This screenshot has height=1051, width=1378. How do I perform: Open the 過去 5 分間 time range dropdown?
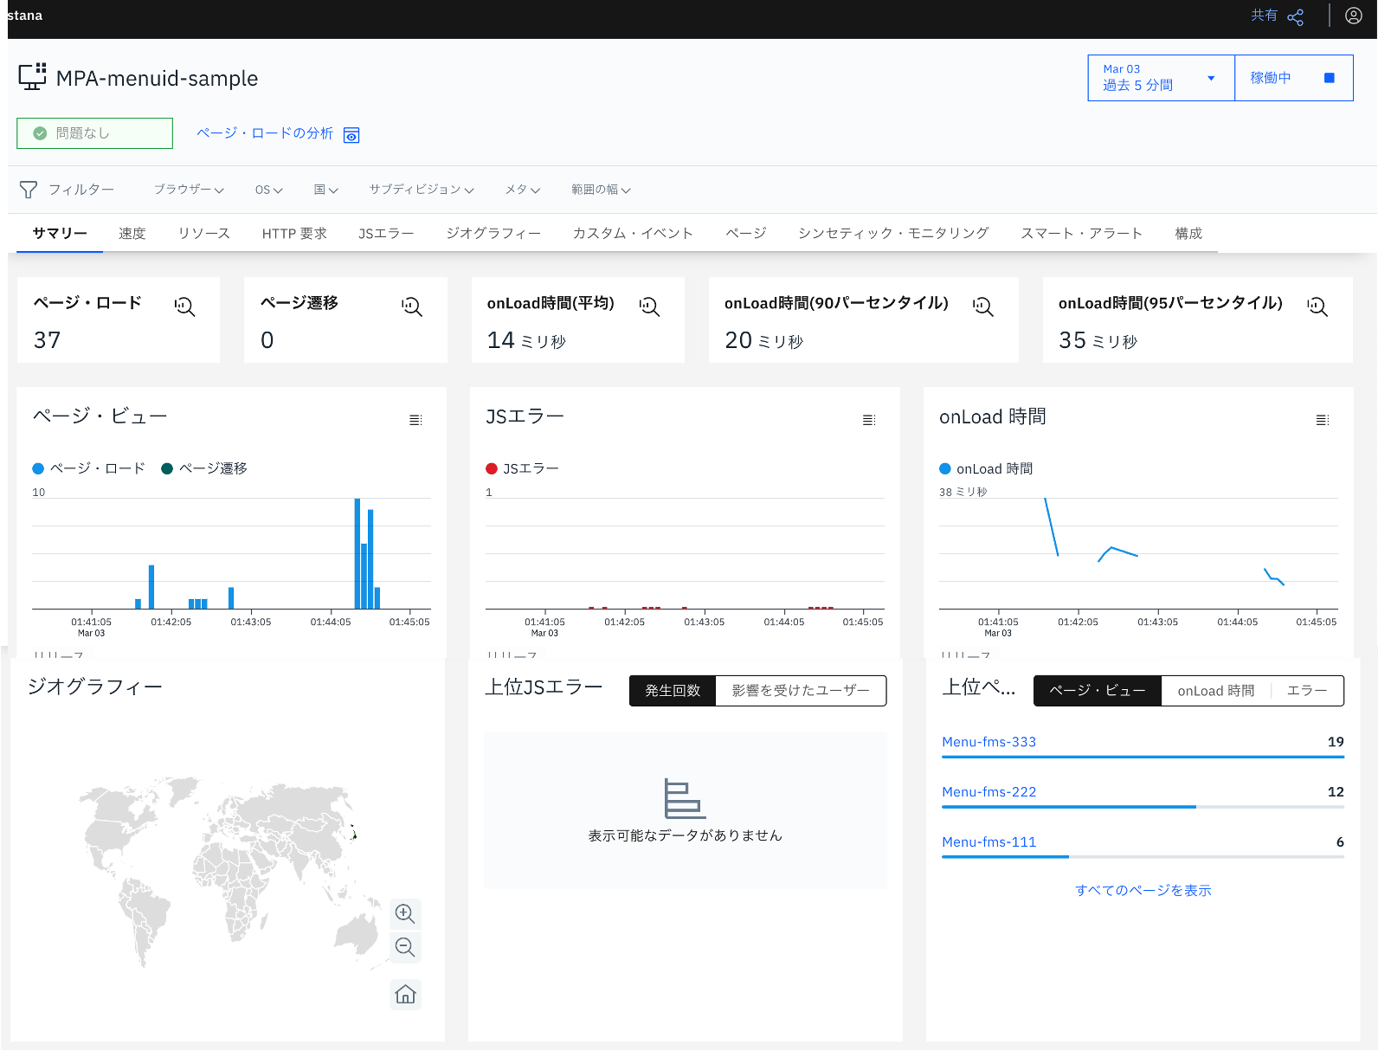coord(1161,78)
